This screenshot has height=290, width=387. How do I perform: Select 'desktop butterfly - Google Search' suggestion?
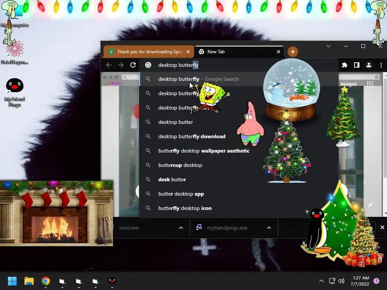(x=199, y=79)
